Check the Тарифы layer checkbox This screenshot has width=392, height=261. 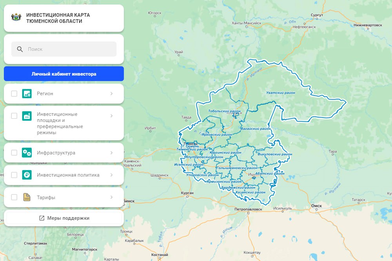(14, 198)
